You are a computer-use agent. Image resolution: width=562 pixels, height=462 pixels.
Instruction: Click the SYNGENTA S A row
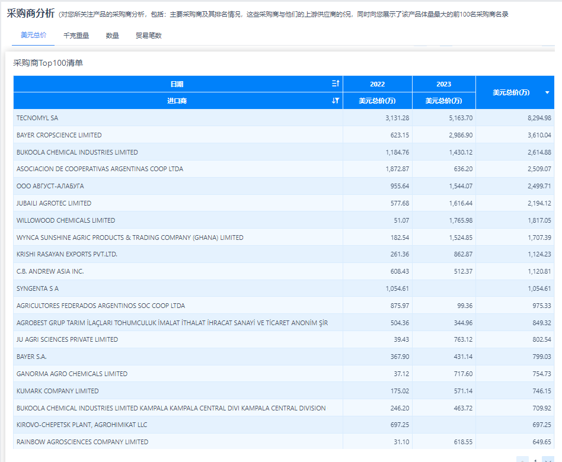pyautogui.click(x=178, y=288)
